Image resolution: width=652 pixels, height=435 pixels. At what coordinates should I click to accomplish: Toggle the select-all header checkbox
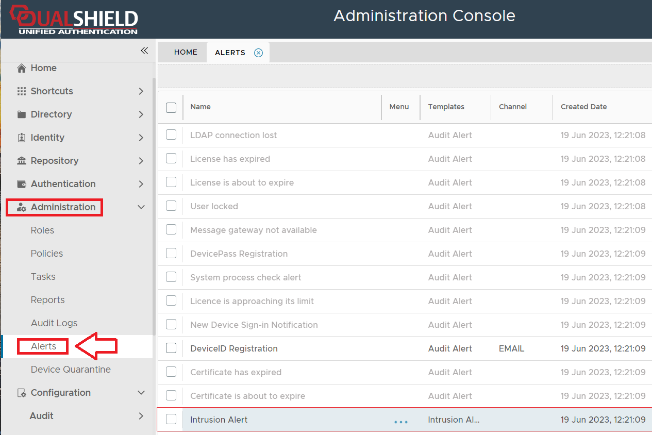click(x=171, y=107)
